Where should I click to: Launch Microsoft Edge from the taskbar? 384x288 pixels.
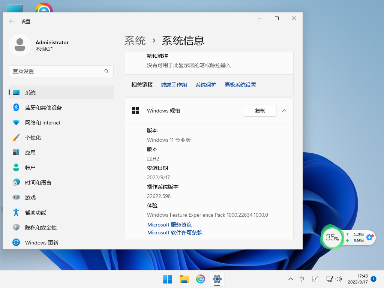point(200,279)
